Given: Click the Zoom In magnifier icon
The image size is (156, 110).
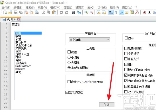Looking at the screenshot, I should coord(86,13).
